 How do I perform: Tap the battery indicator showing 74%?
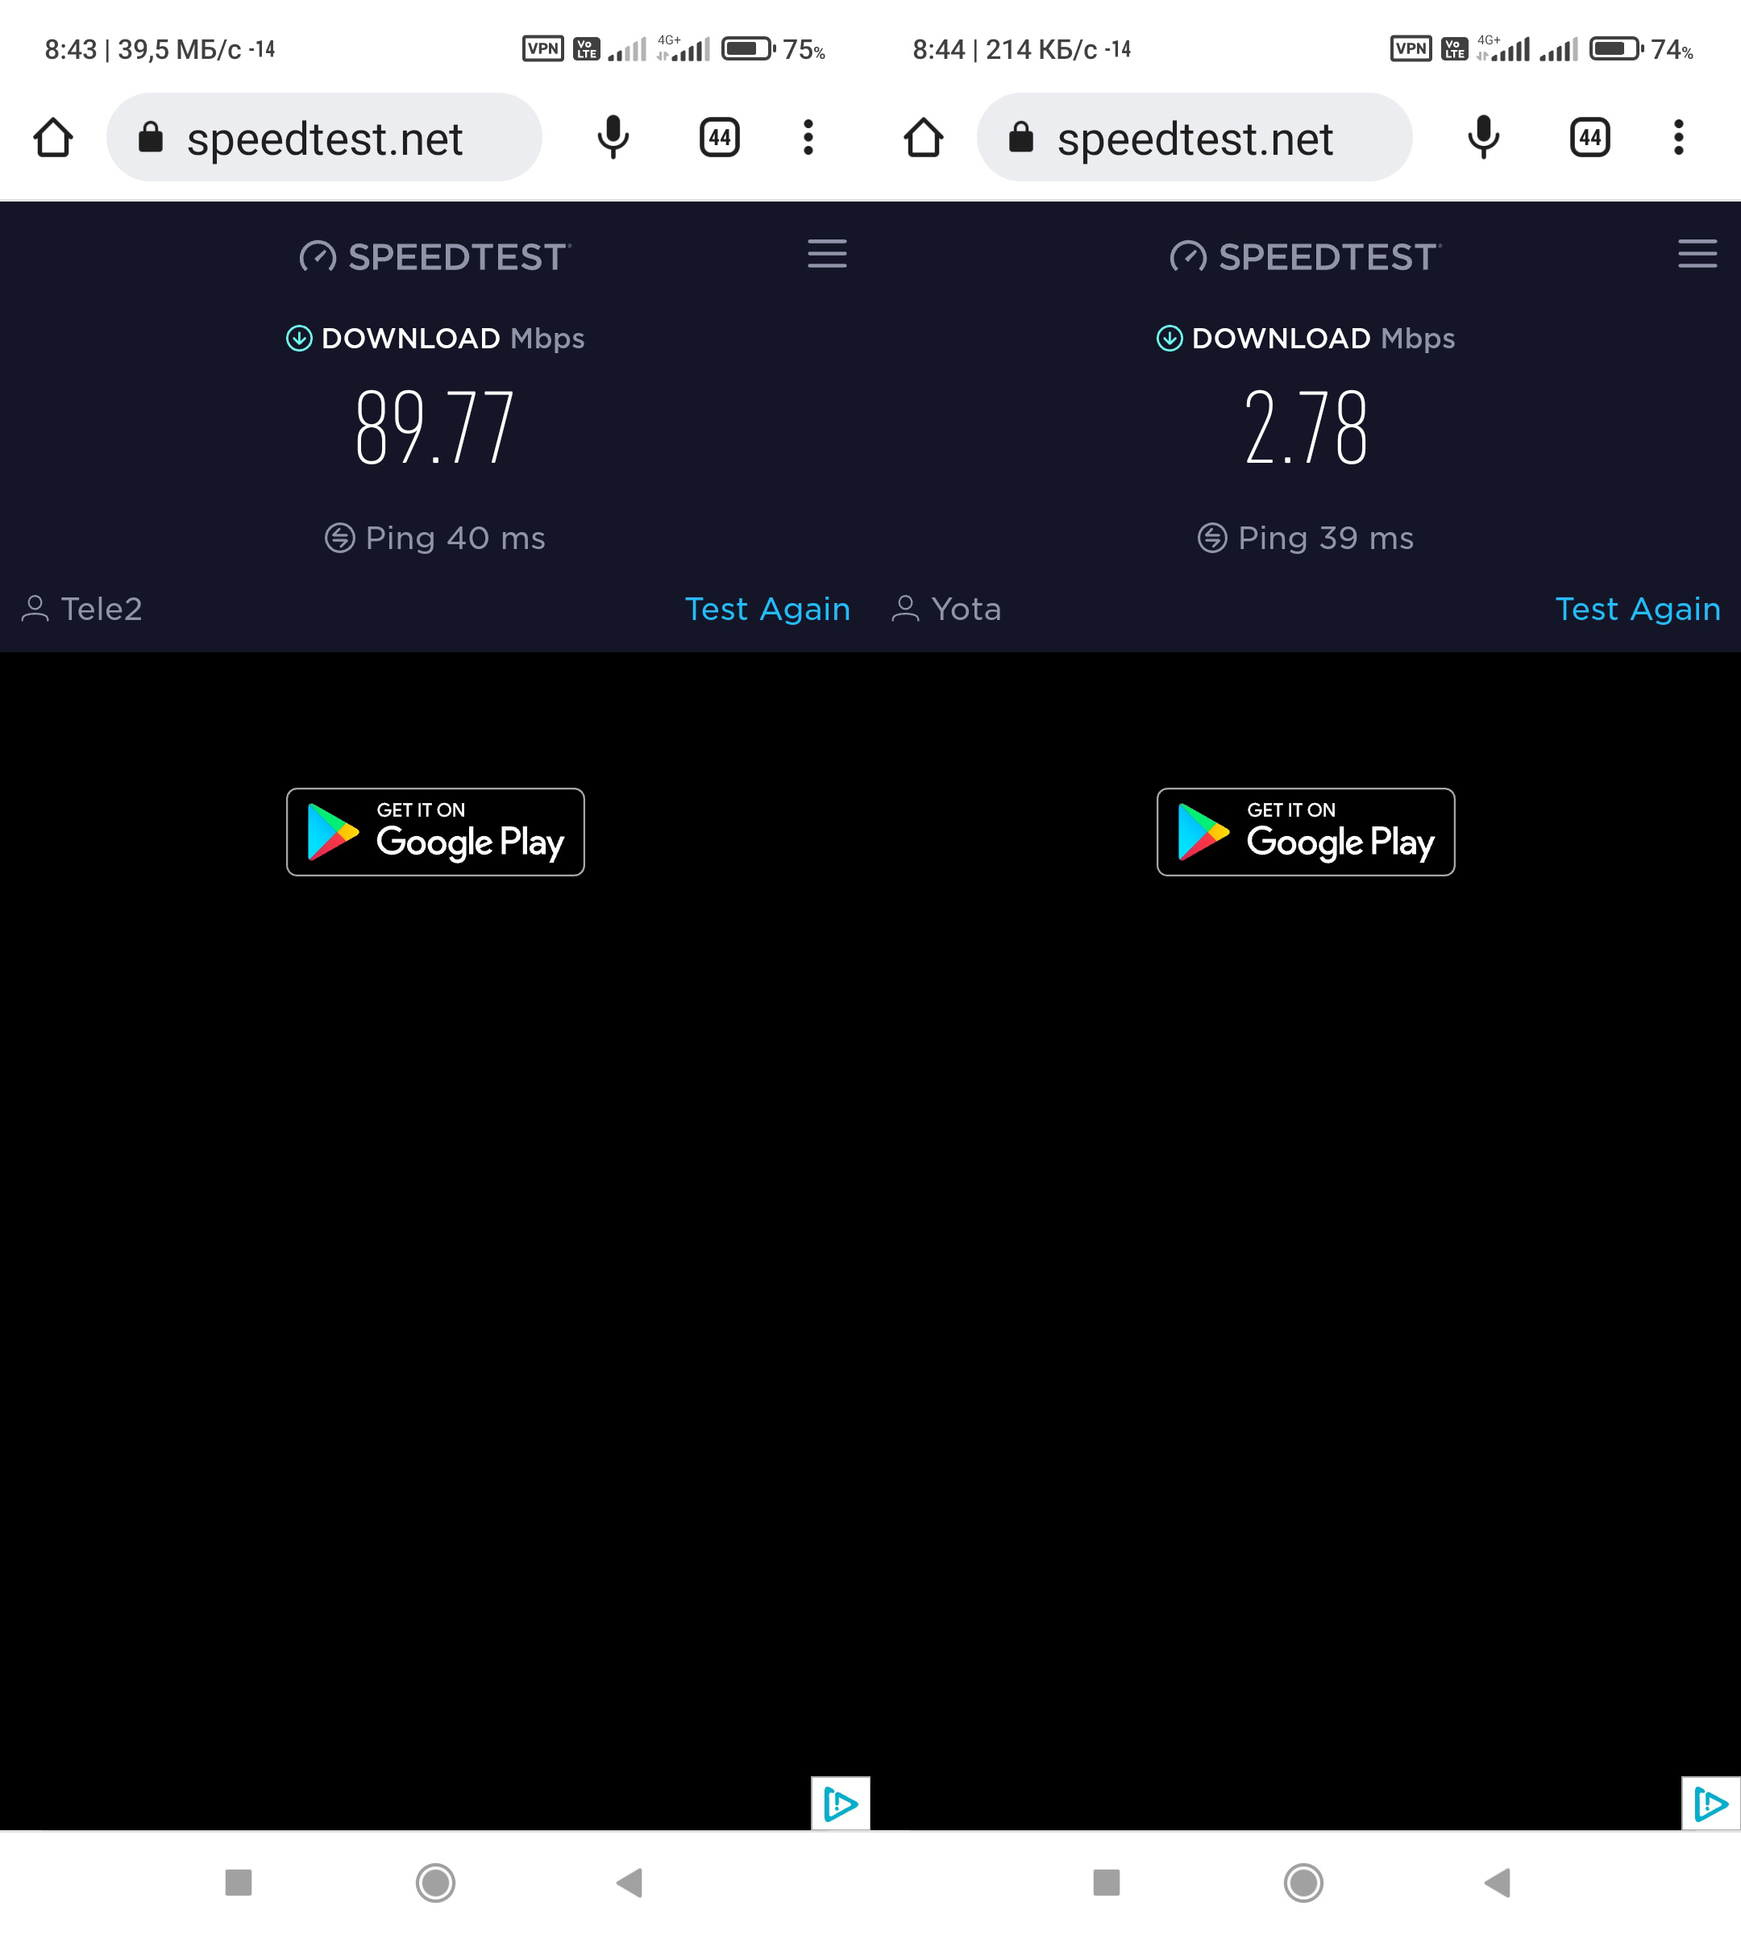[1642, 48]
